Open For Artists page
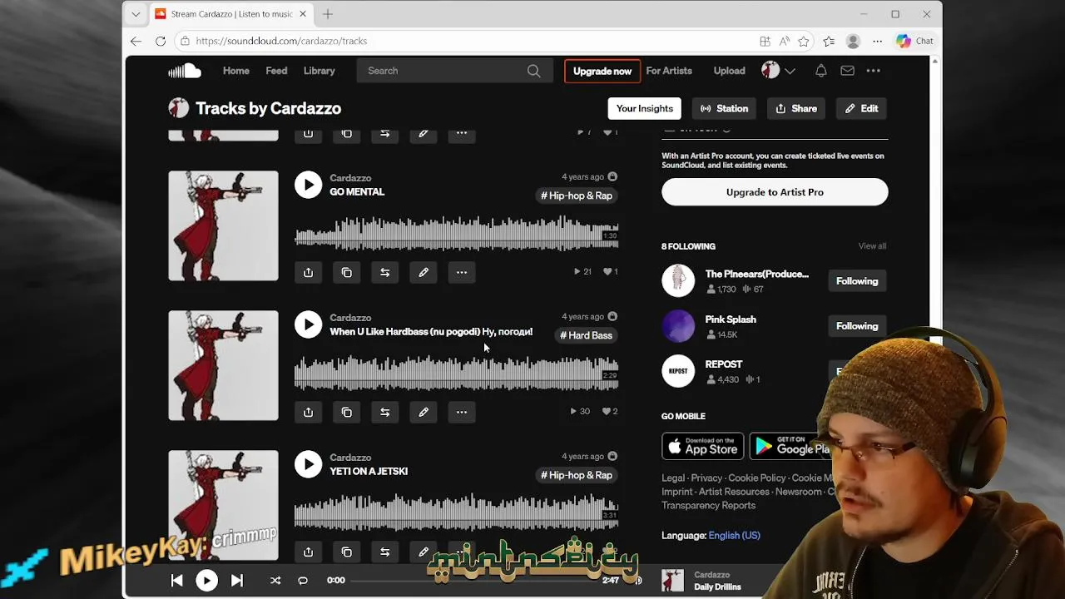This screenshot has width=1065, height=599. 669,71
